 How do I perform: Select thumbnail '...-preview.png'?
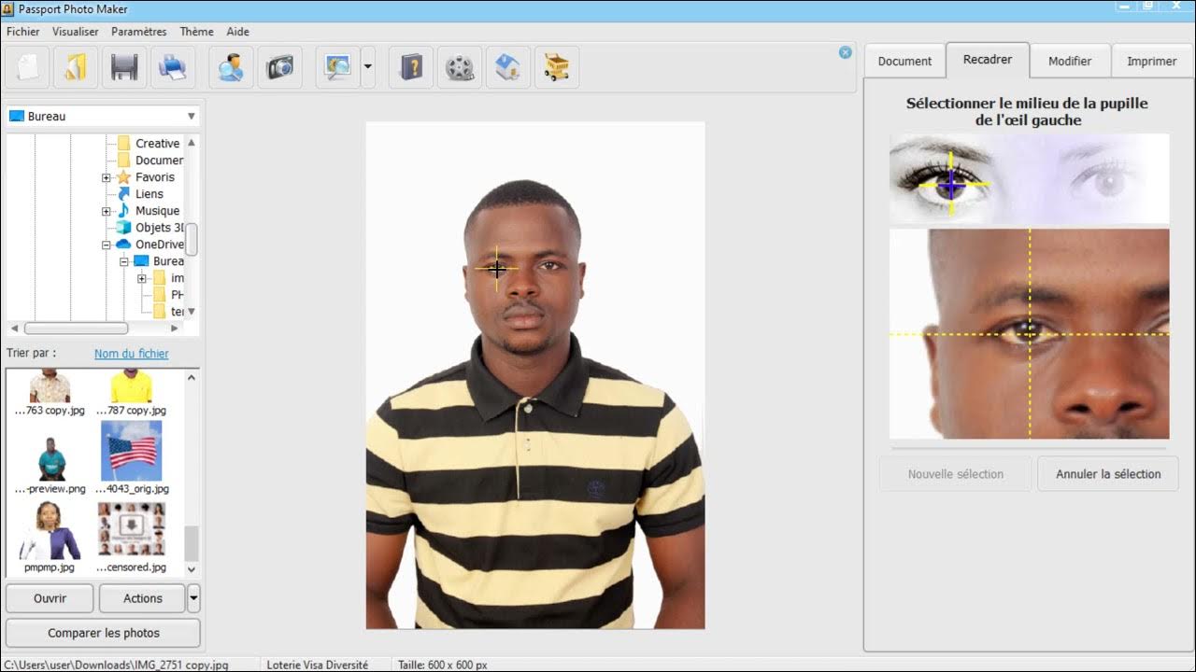[x=50, y=458]
